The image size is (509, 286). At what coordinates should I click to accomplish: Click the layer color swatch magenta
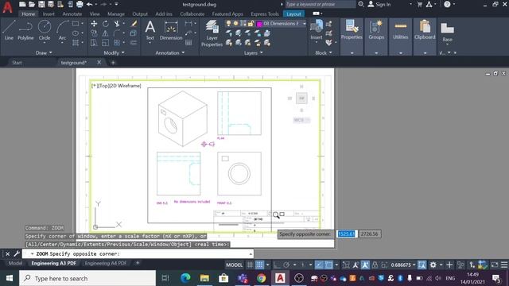(x=259, y=24)
